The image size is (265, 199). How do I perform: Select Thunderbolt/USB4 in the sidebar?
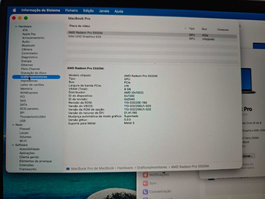click(33, 117)
